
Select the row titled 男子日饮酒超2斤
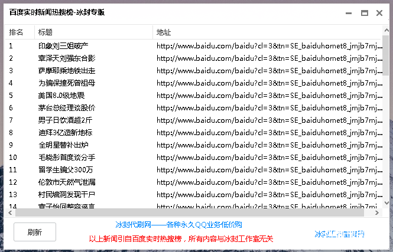(194, 120)
